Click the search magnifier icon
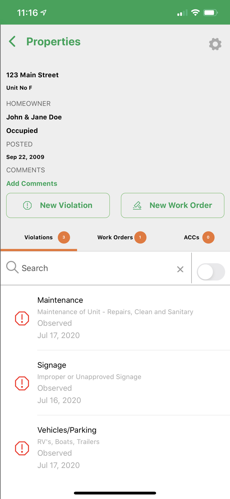This screenshot has height=499, width=230. point(12,267)
